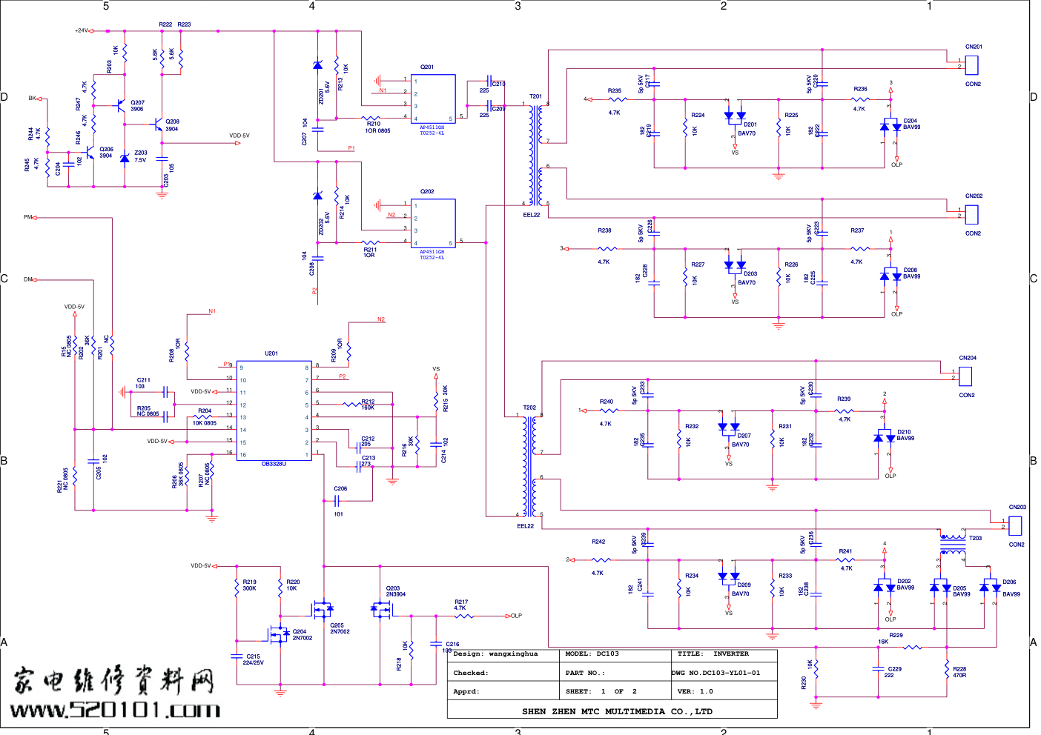This screenshot has height=735, width=1041.
Task: Click the www.520101.com watermark text
Action: (115, 711)
